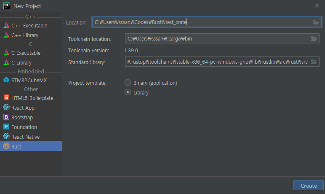Click the C Executable triangle icon
Viewport: 325px width, 194px height.
[x=6, y=53]
